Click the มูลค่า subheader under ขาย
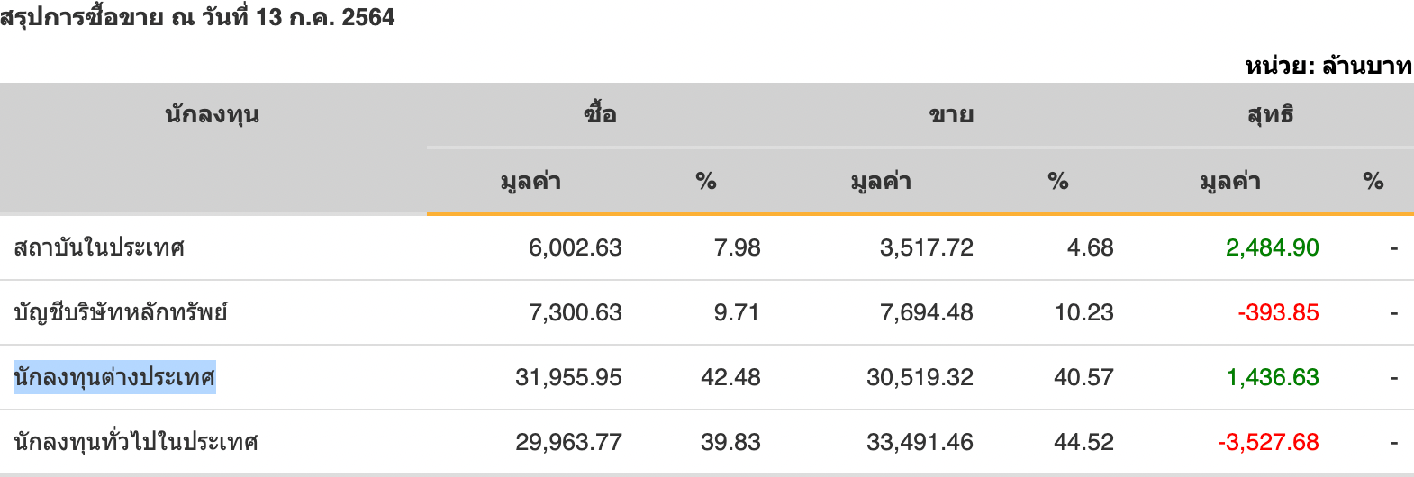 tap(881, 182)
